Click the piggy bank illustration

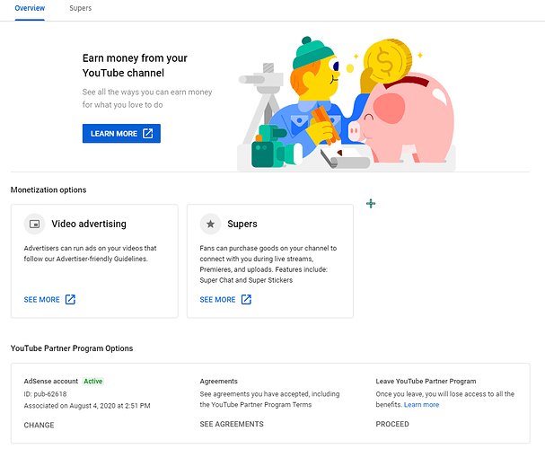[x=403, y=119]
